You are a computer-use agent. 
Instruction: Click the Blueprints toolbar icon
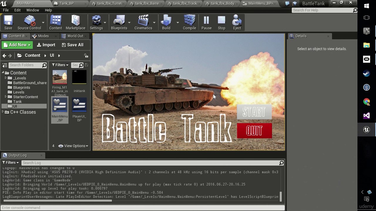(x=119, y=22)
